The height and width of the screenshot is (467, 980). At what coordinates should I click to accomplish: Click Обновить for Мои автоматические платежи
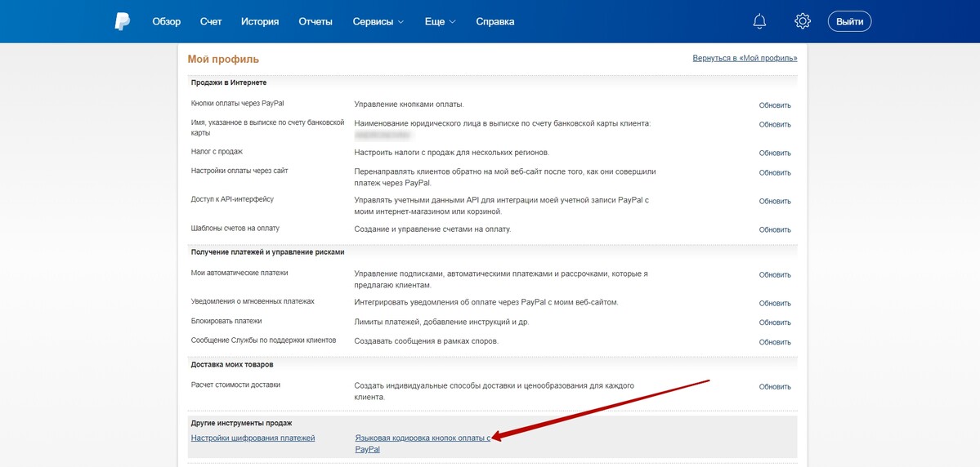775,274
